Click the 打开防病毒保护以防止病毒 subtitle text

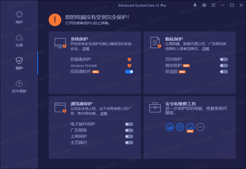88,23
